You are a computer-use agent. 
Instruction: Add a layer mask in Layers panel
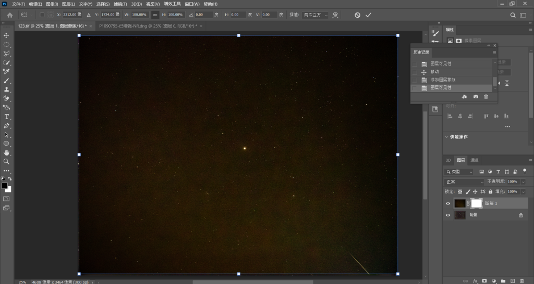484,281
